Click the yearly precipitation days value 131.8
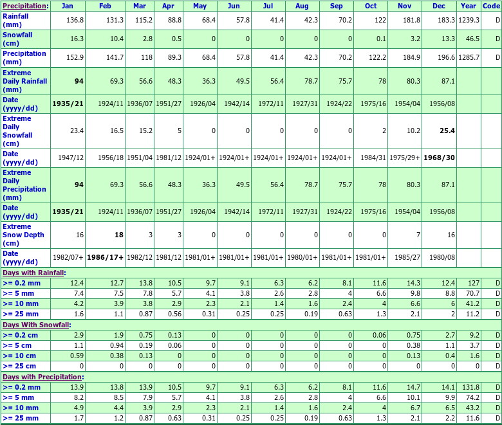The image size is (502, 425). [x=470, y=387]
